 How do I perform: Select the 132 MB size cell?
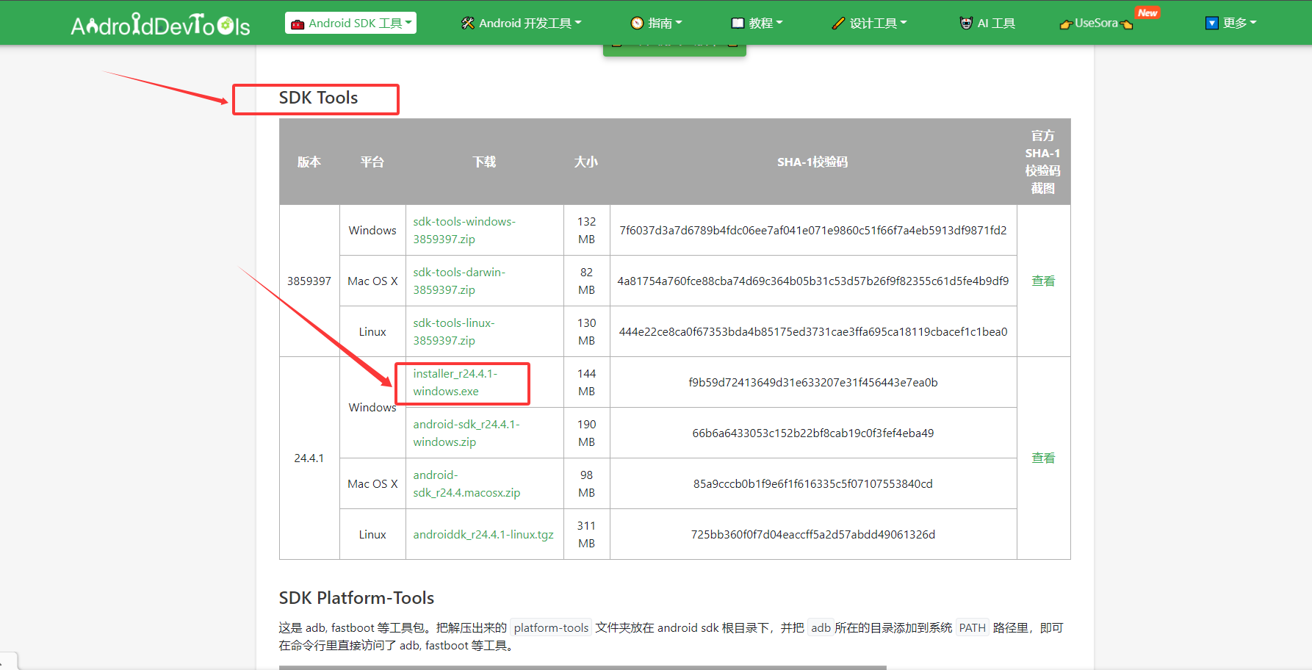[586, 230]
